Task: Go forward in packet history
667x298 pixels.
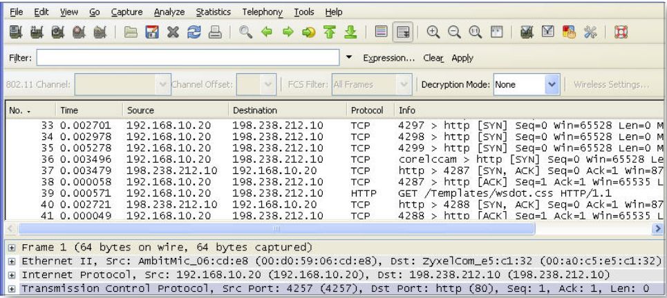Action: point(288,32)
